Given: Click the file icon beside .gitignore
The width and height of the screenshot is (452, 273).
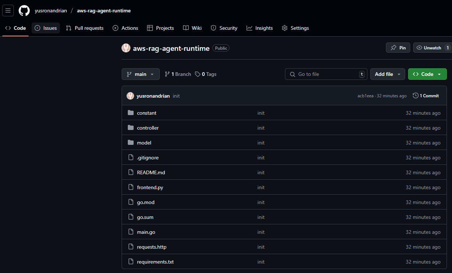Looking at the screenshot, I should coord(131,158).
